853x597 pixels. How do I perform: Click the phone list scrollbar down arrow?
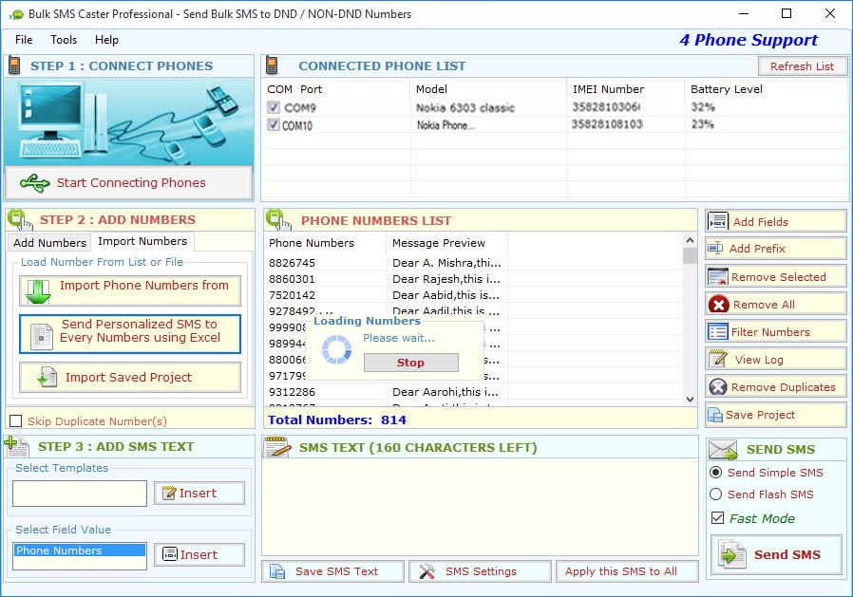coord(690,399)
